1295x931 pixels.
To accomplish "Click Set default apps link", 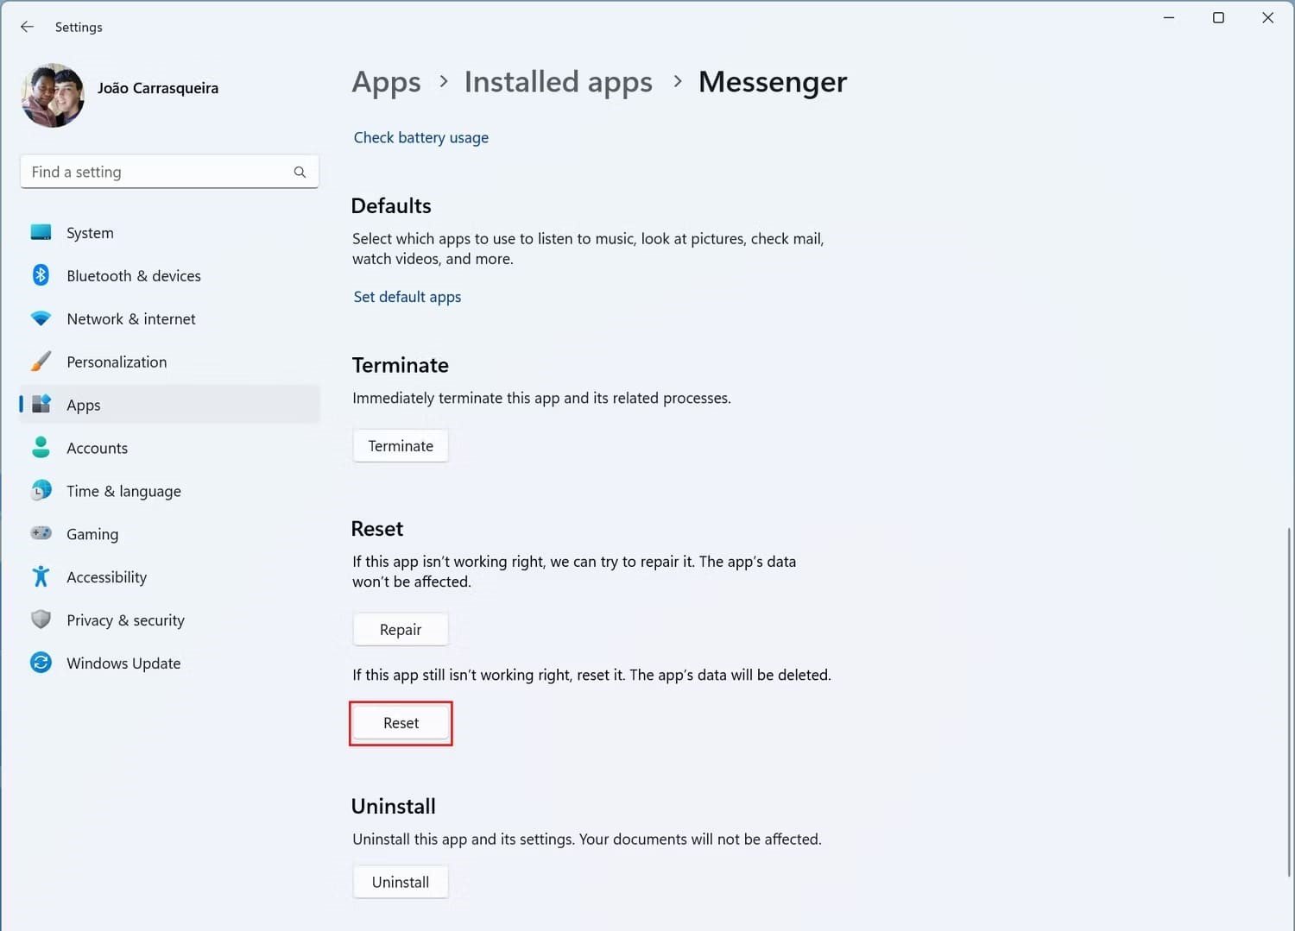I will (407, 297).
